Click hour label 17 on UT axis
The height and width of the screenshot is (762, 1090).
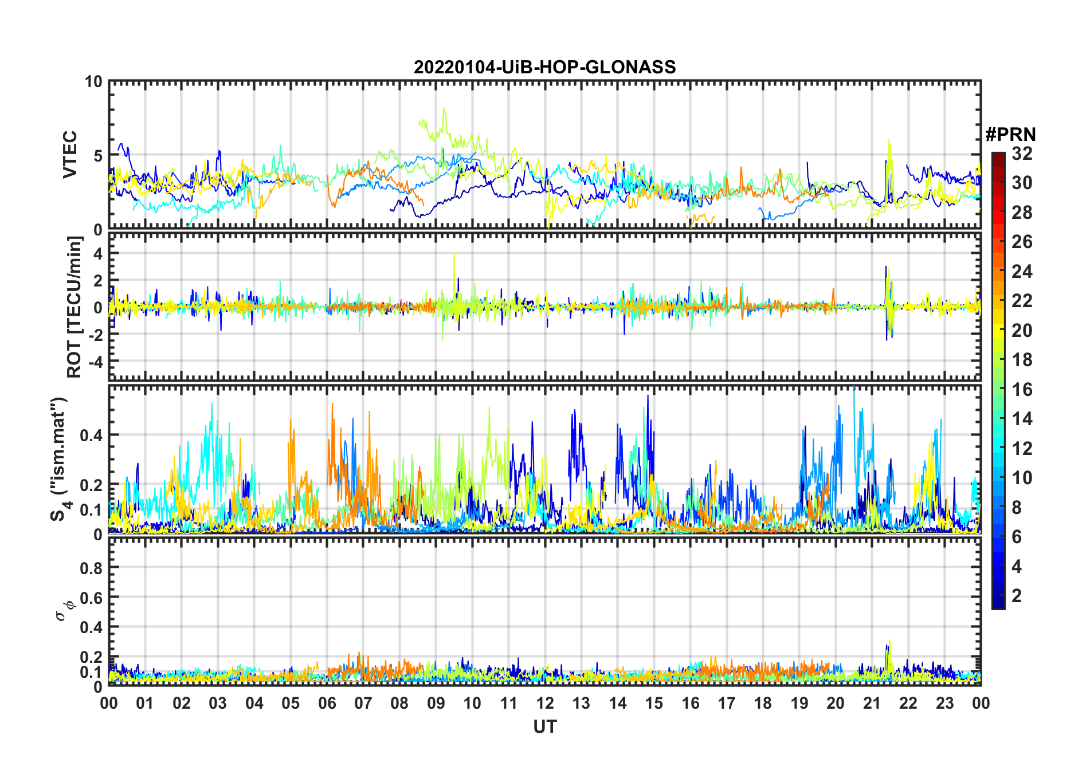(727, 703)
